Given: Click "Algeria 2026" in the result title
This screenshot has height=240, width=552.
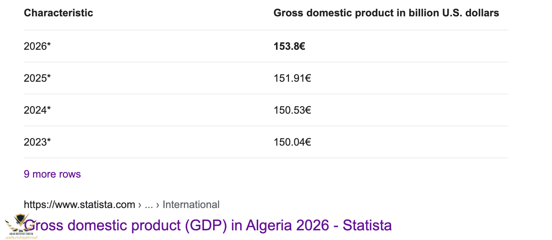Looking at the screenshot, I should pos(287,225).
